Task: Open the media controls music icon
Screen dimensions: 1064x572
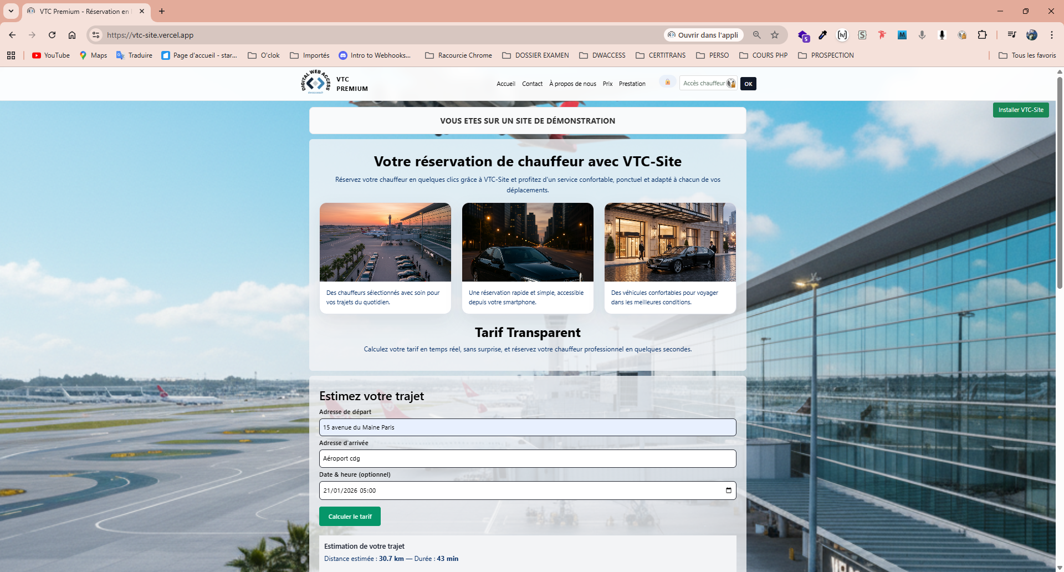Action: (x=1011, y=35)
